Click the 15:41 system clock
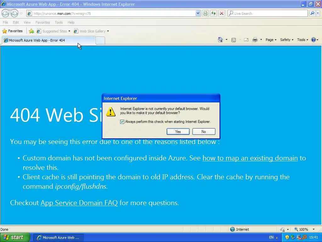This screenshot has height=242, width=322. (x=314, y=238)
